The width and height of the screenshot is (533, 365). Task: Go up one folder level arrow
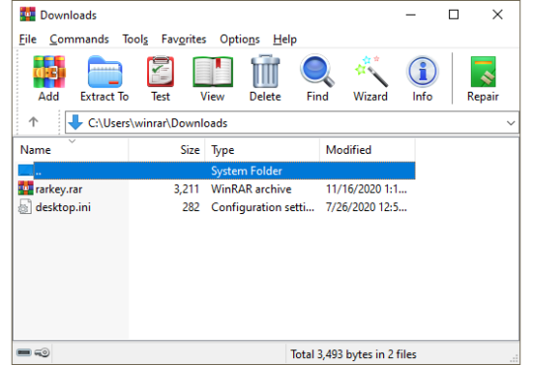pos(34,121)
